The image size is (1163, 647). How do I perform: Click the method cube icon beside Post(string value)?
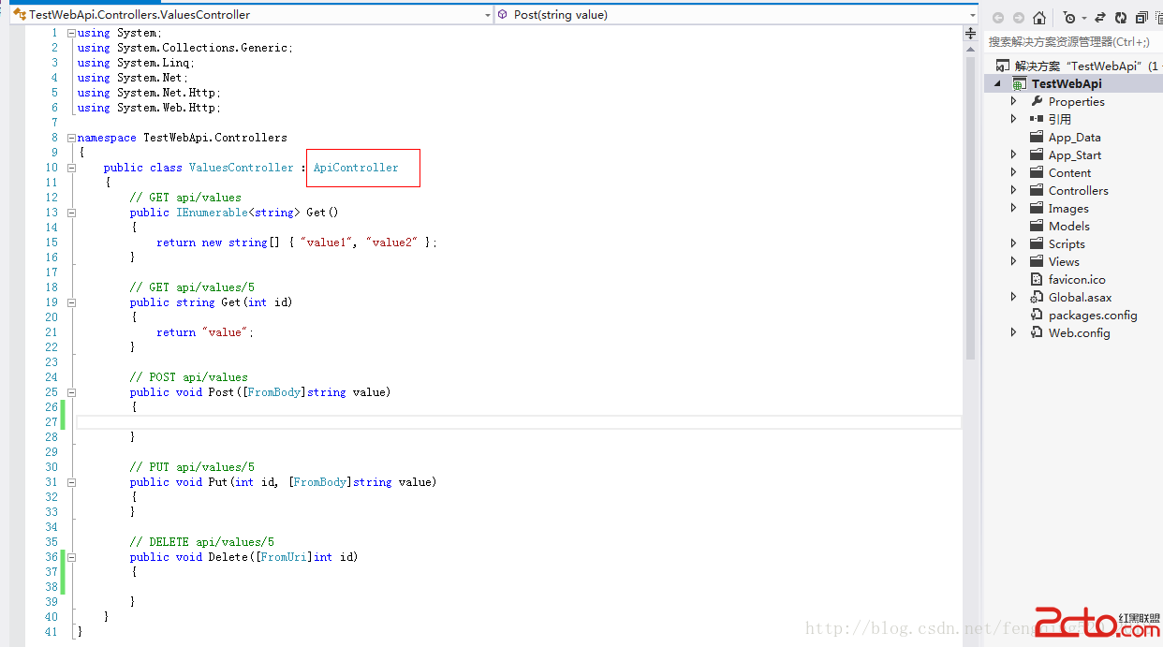click(x=503, y=15)
